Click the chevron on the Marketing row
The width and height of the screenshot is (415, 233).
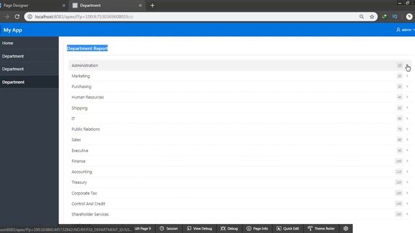(x=407, y=76)
